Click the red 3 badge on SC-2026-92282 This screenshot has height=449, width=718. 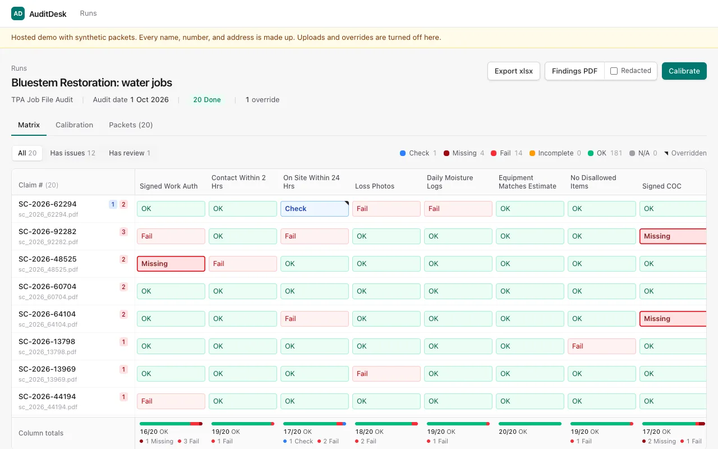pos(123,232)
